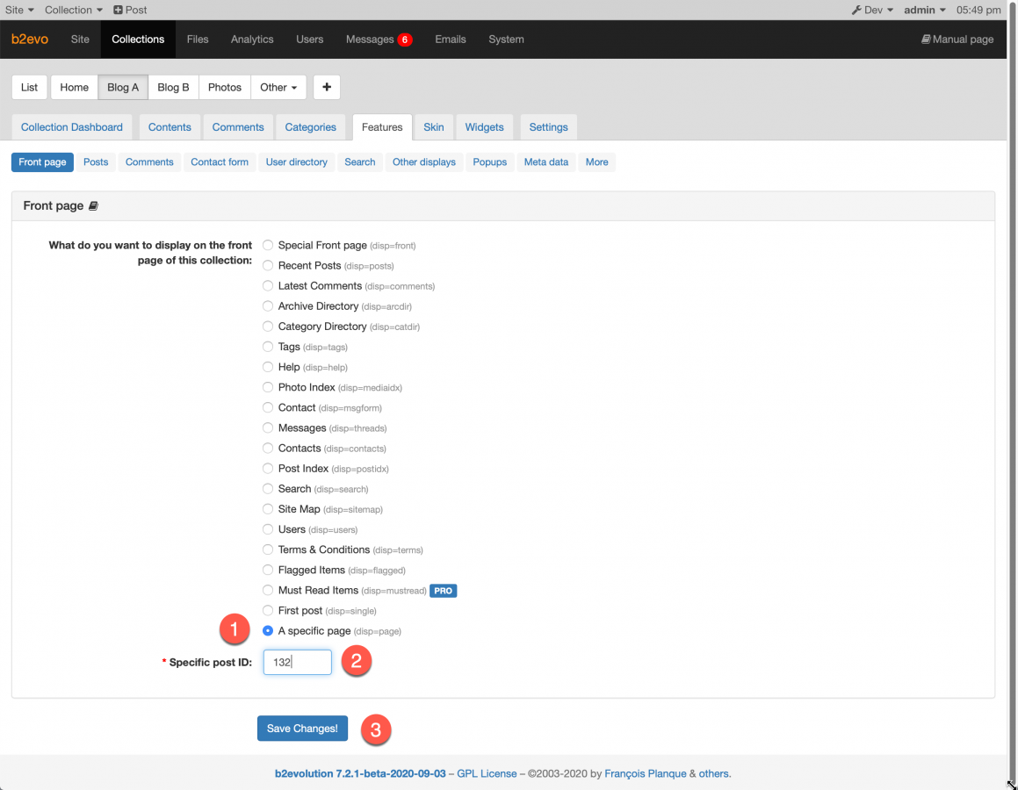
Task: View the PRO badge on Must Read Items
Action: pyautogui.click(x=443, y=590)
